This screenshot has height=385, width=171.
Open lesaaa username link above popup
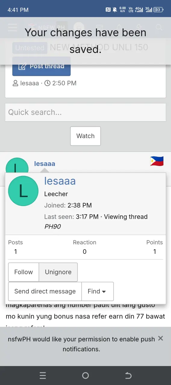pyautogui.click(x=45, y=164)
